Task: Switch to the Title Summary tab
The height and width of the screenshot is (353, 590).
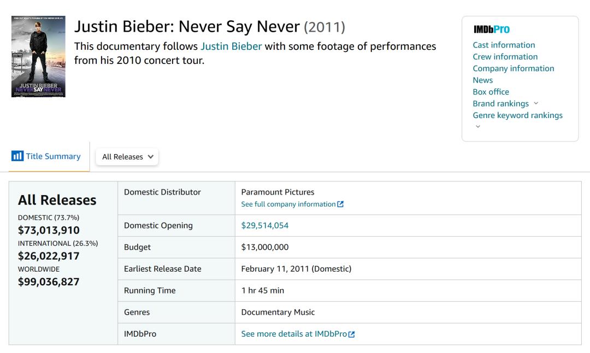Action: tap(46, 156)
